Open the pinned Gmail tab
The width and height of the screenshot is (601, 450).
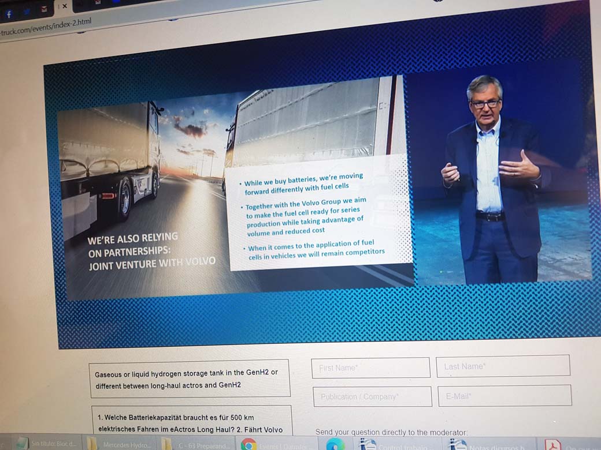click(x=44, y=9)
